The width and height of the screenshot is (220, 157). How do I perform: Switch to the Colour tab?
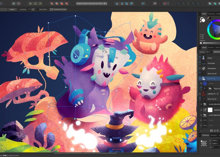[204, 14]
